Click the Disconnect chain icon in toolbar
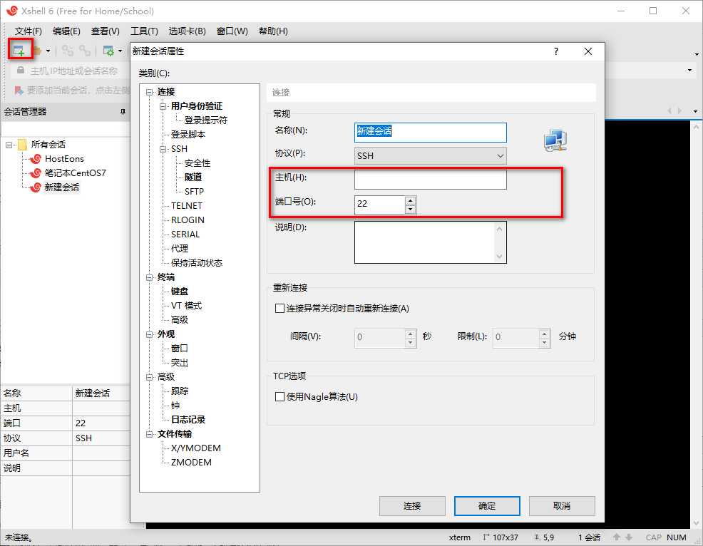 (x=85, y=51)
